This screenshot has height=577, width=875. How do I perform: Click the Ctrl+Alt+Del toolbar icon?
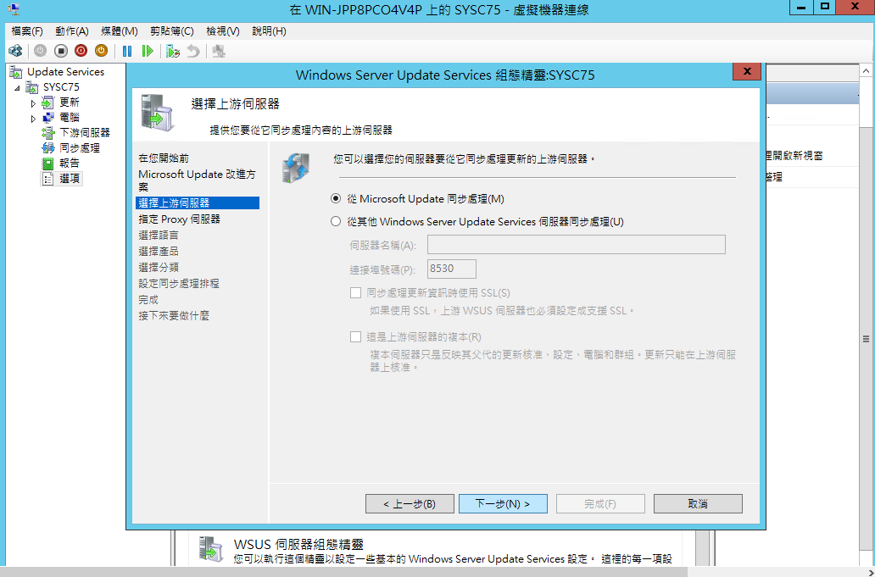[15, 52]
